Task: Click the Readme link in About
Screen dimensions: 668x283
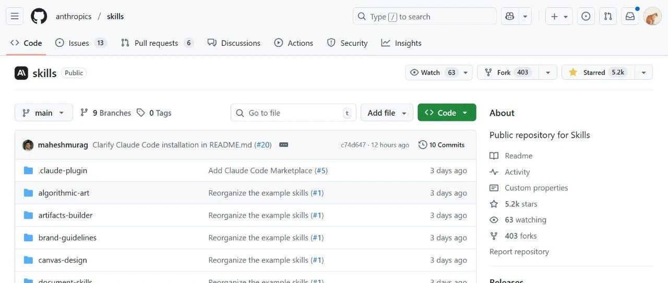Action: pyautogui.click(x=518, y=156)
